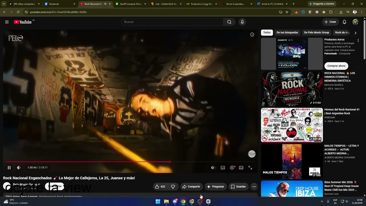The image size is (366, 206).
Task: Click the Crear button
Action: pyautogui.click(x=330, y=22)
